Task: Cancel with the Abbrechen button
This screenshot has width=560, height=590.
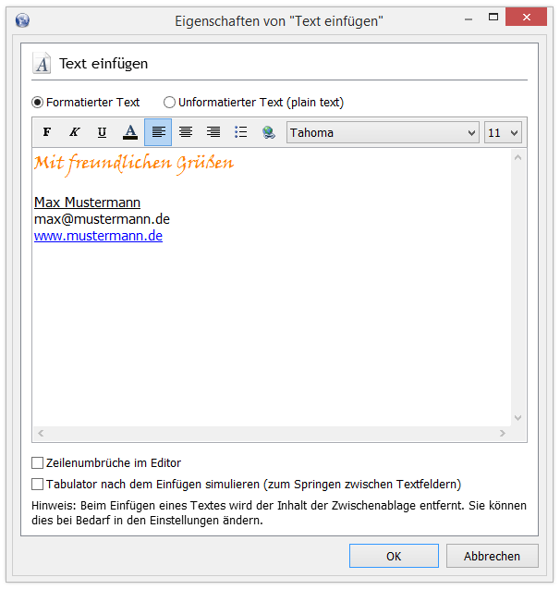Action: tap(492, 556)
